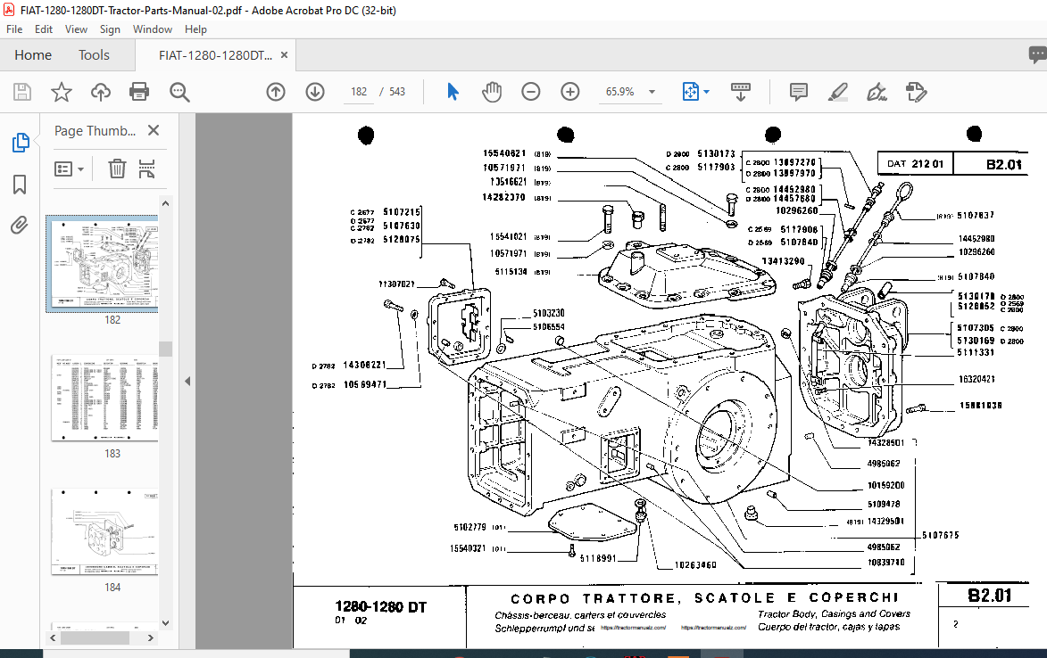Open the comments speech bubble in top right
1047x658 pixels.
pyautogui.click(x=1037, y=54)
